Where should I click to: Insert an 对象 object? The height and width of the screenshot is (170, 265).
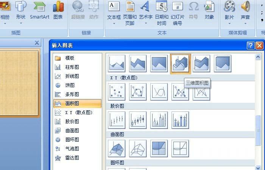point(209,10)
